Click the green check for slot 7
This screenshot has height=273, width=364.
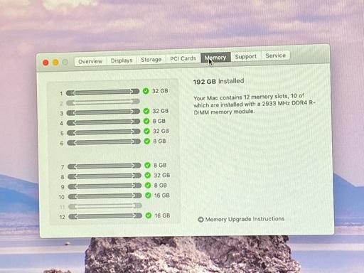147,165
